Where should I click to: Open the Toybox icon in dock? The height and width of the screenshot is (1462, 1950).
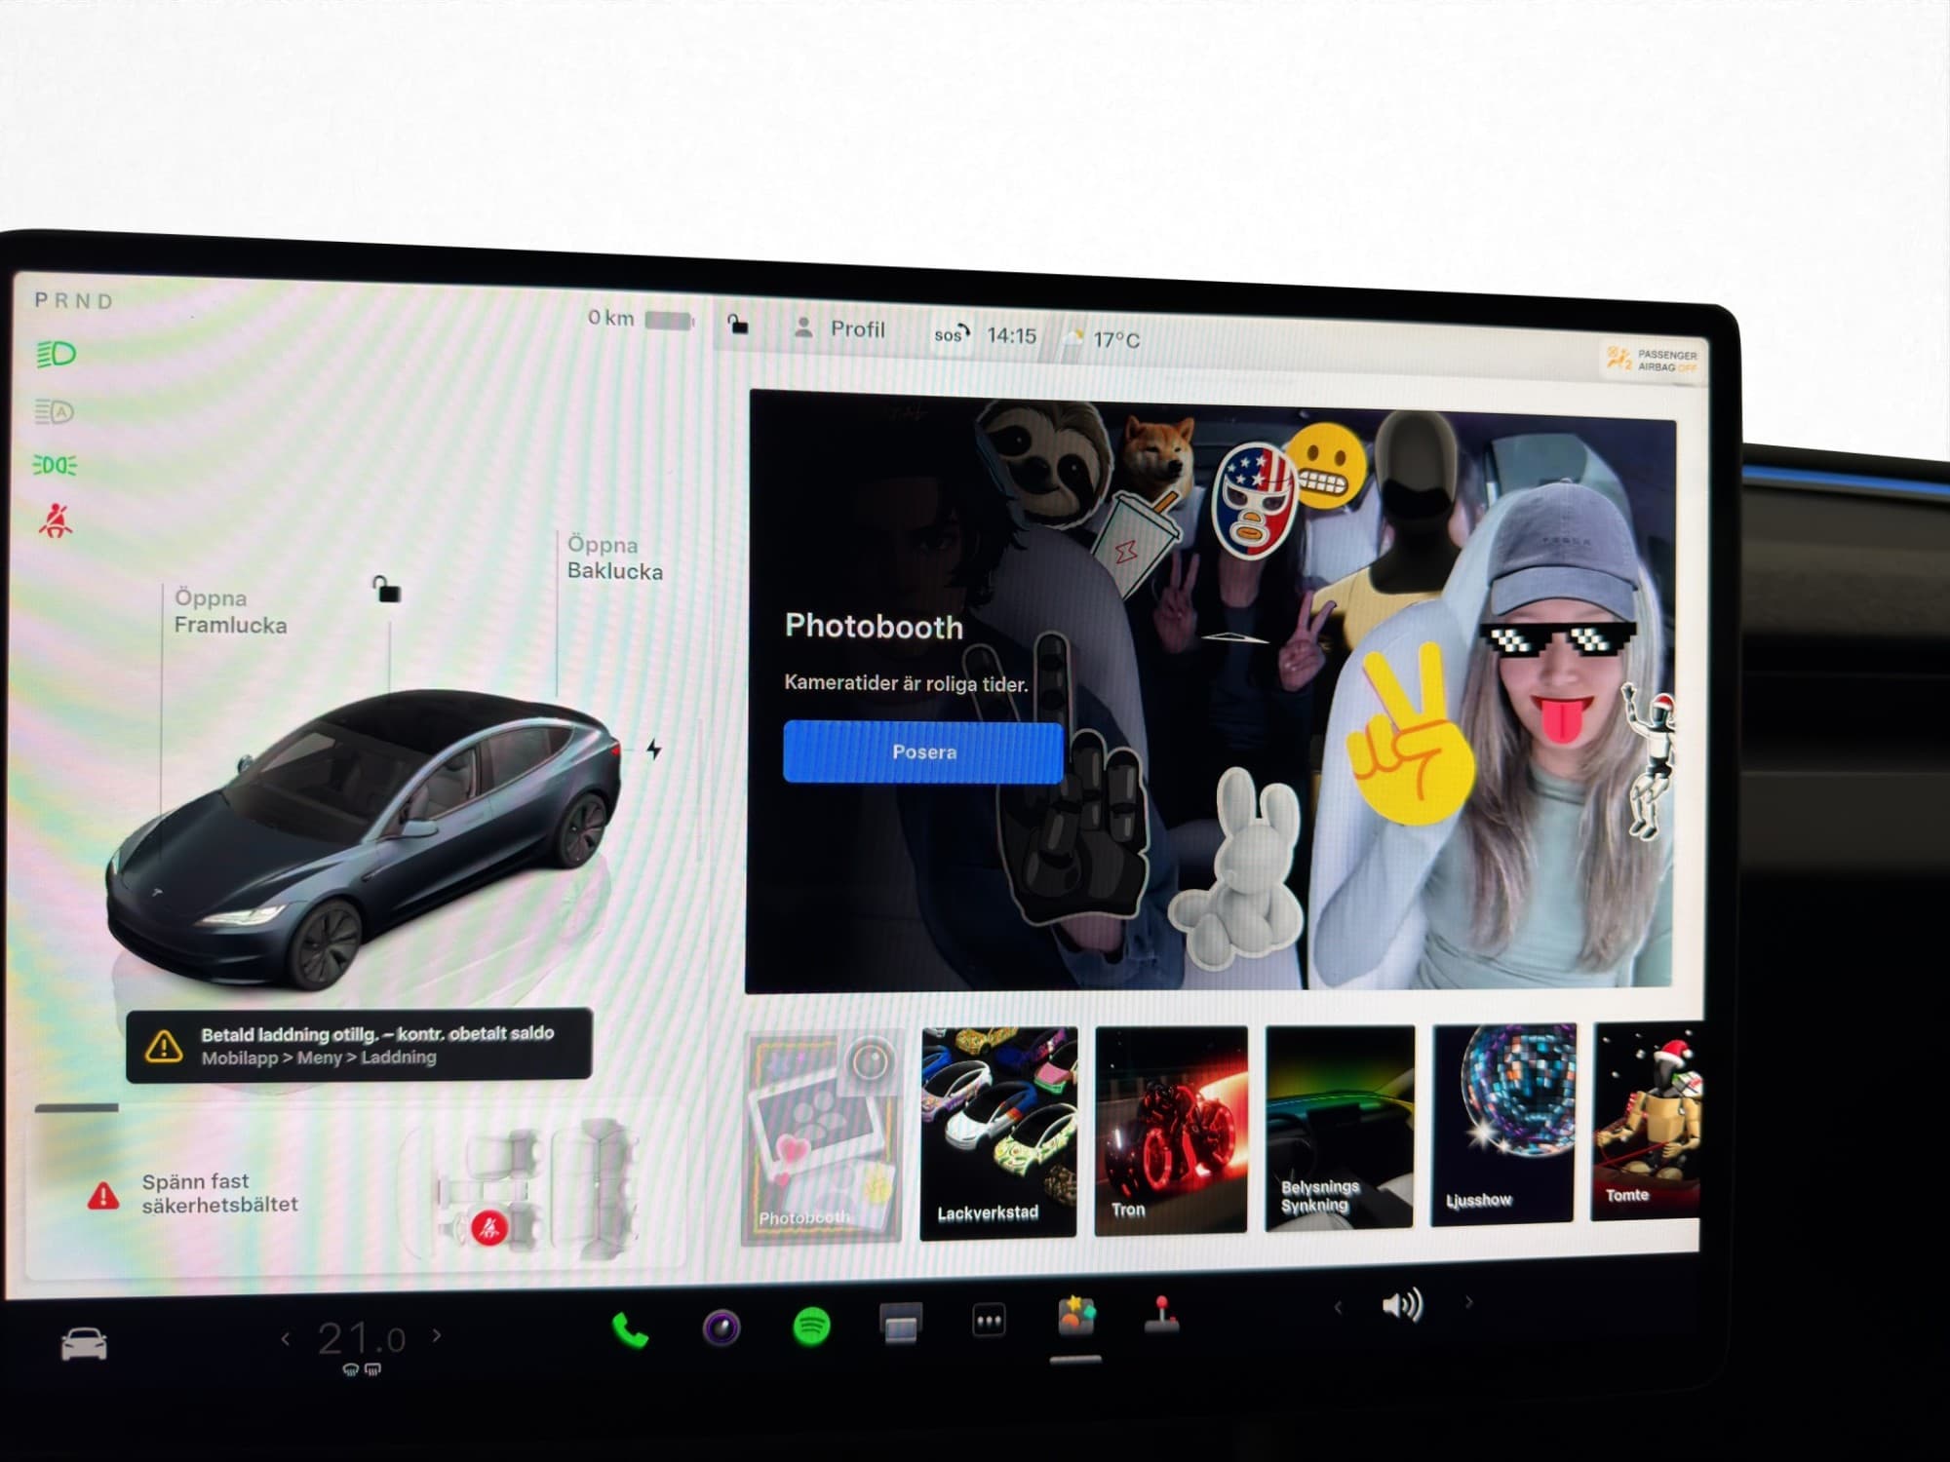pyautogui.click(x=1076, y=1317)
